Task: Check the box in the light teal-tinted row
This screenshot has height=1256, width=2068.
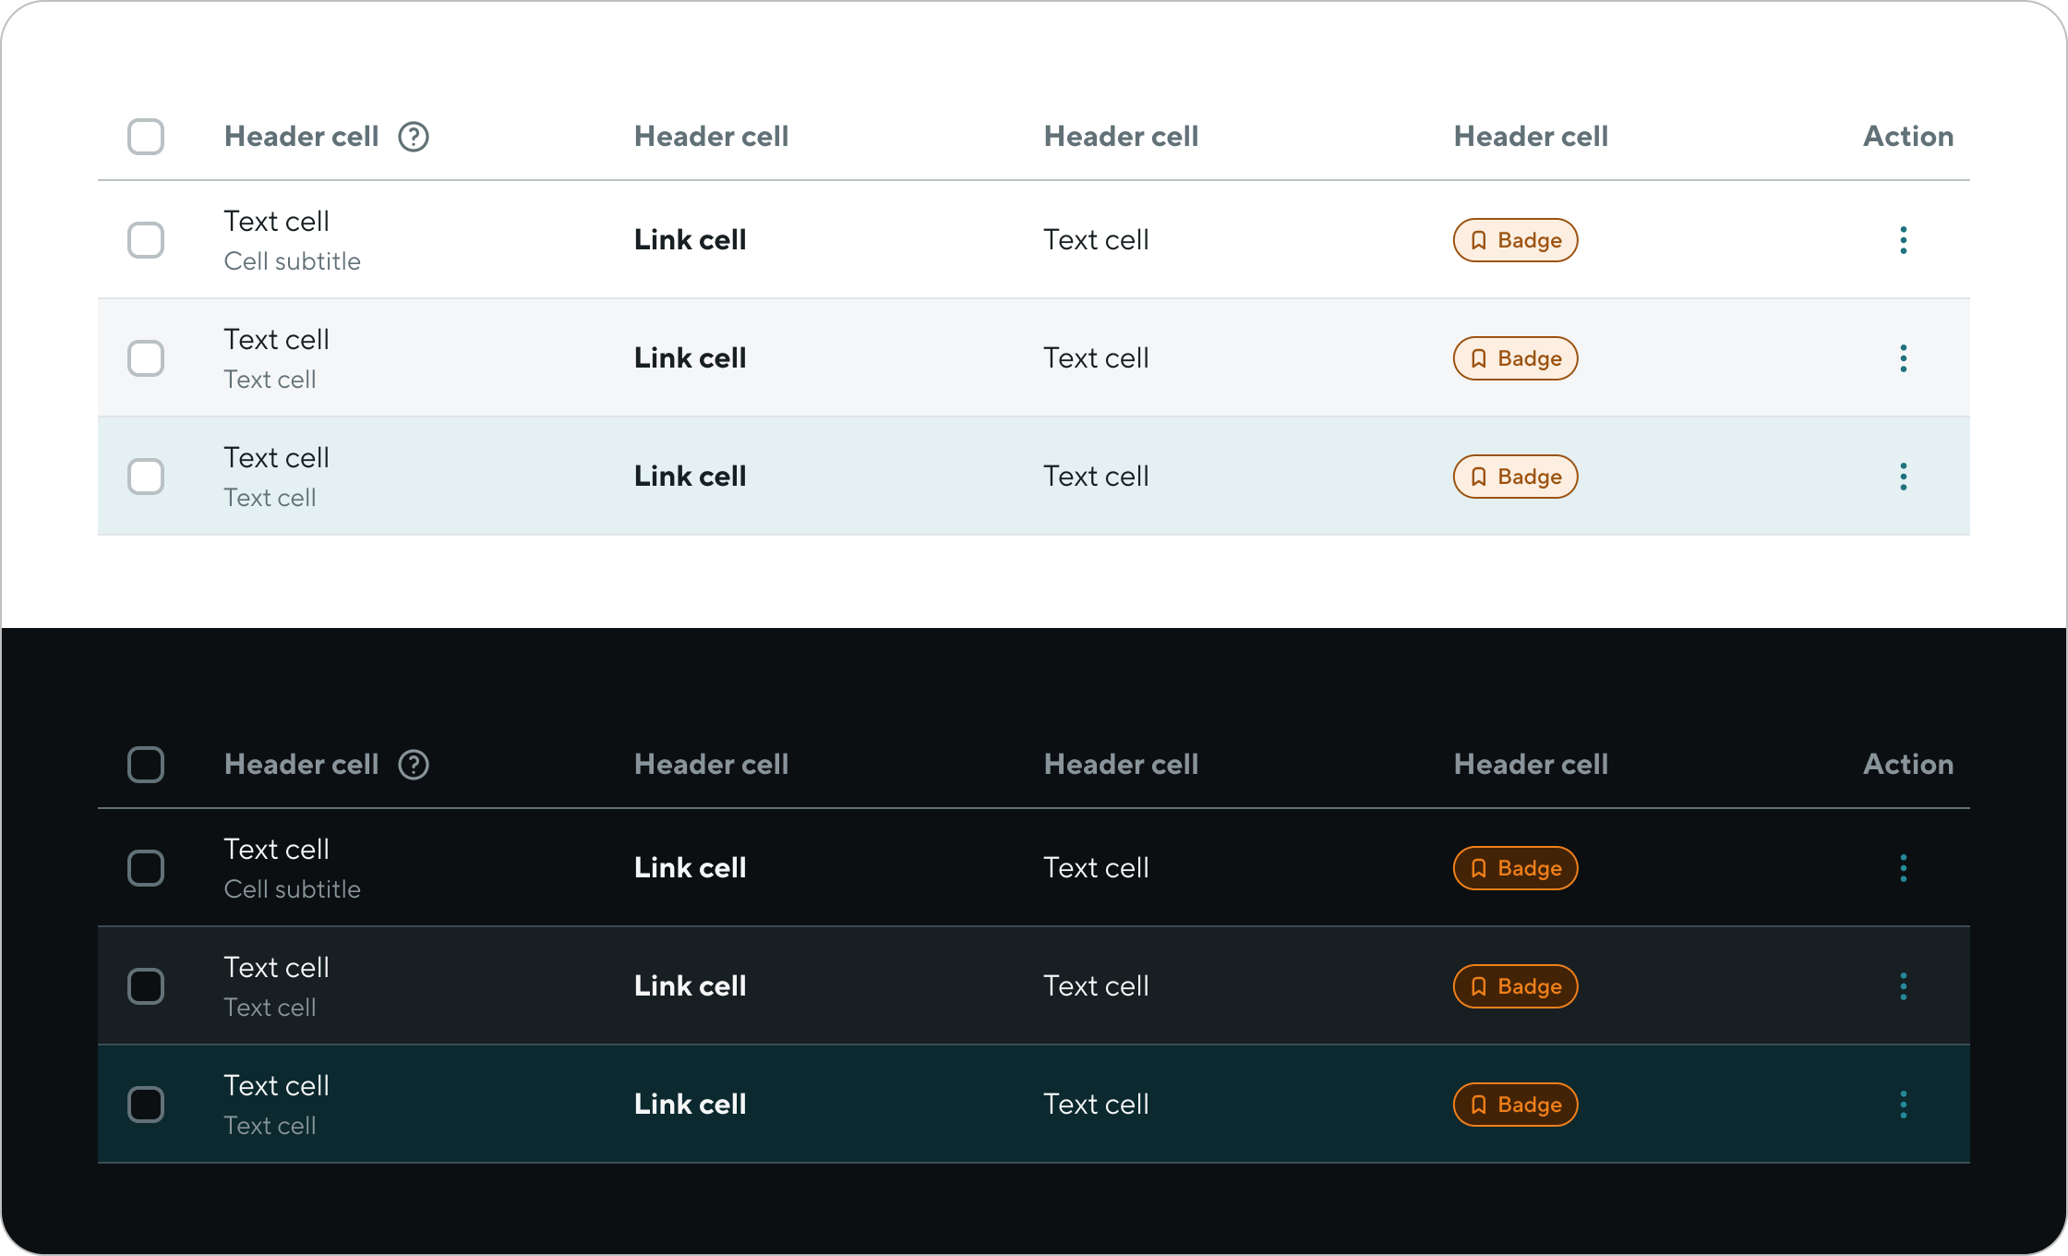Action: pos(146,477)
